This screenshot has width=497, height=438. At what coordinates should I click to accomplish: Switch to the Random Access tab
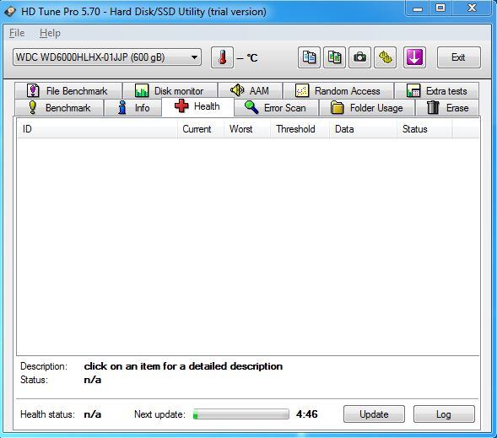338,91
